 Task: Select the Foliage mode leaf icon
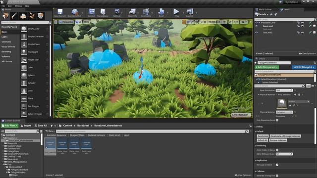point(32,16)
